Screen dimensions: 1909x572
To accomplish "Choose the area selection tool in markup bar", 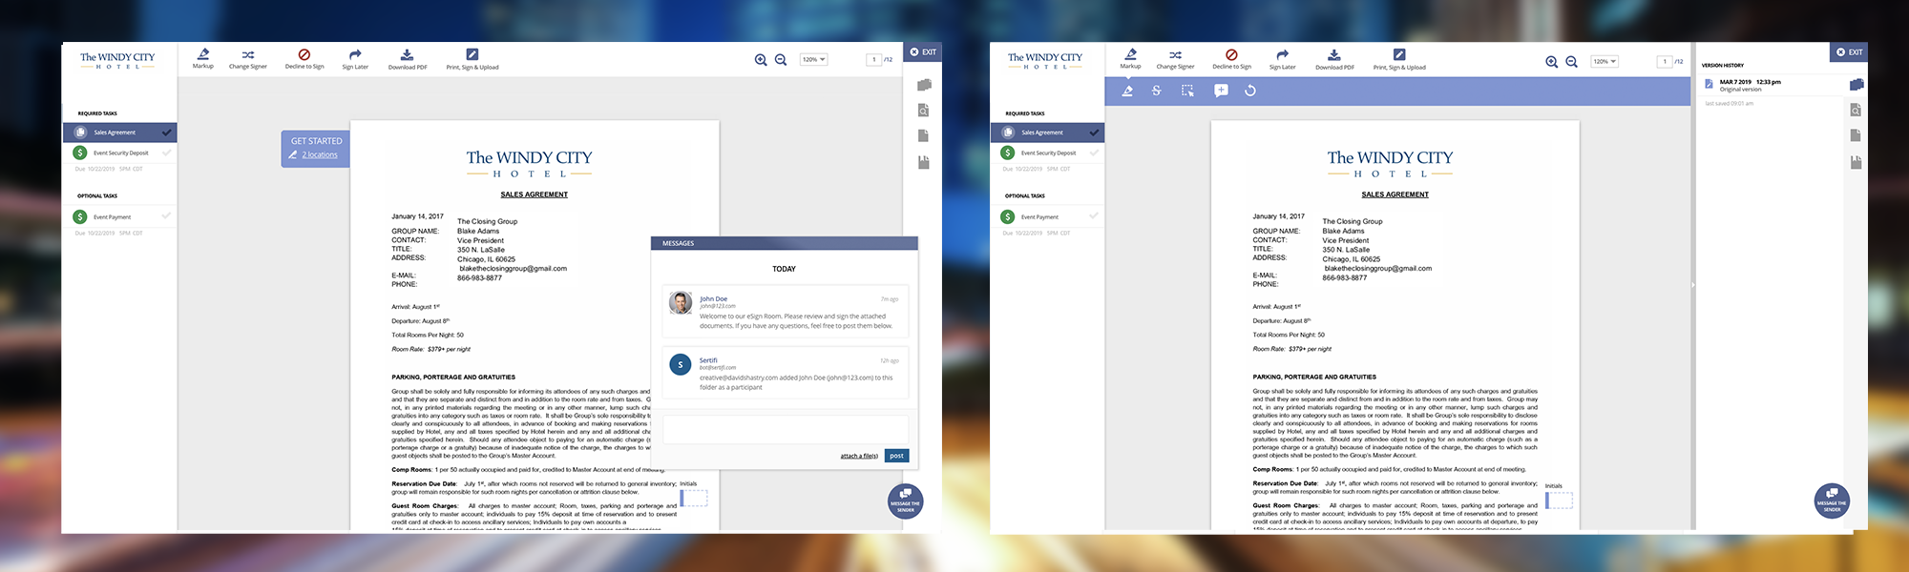I will 1187,91.
